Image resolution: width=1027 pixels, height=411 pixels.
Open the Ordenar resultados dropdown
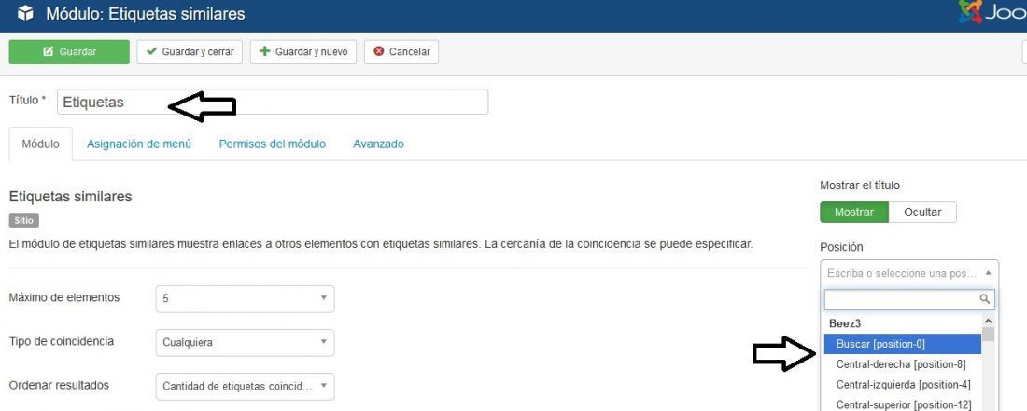(245, 386)
